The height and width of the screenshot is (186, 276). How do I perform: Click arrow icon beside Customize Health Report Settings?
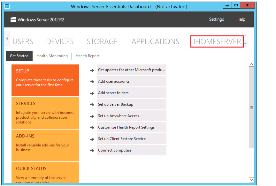click(92, 128)
